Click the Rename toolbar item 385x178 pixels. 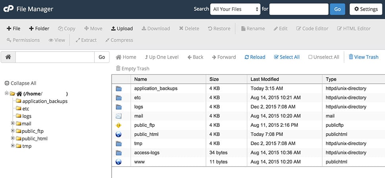253,29
